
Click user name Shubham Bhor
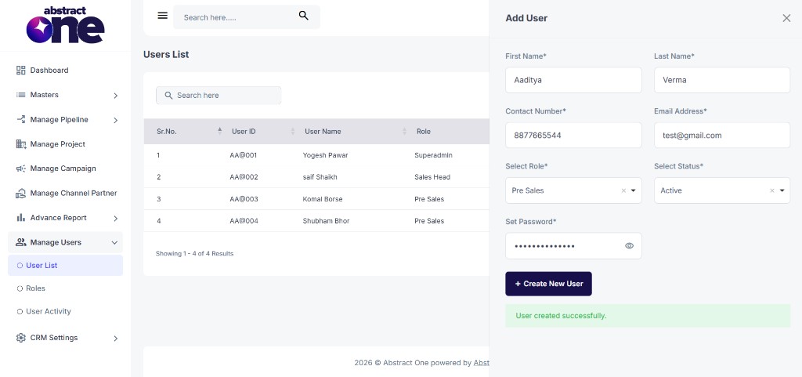(x=327, y=221)
